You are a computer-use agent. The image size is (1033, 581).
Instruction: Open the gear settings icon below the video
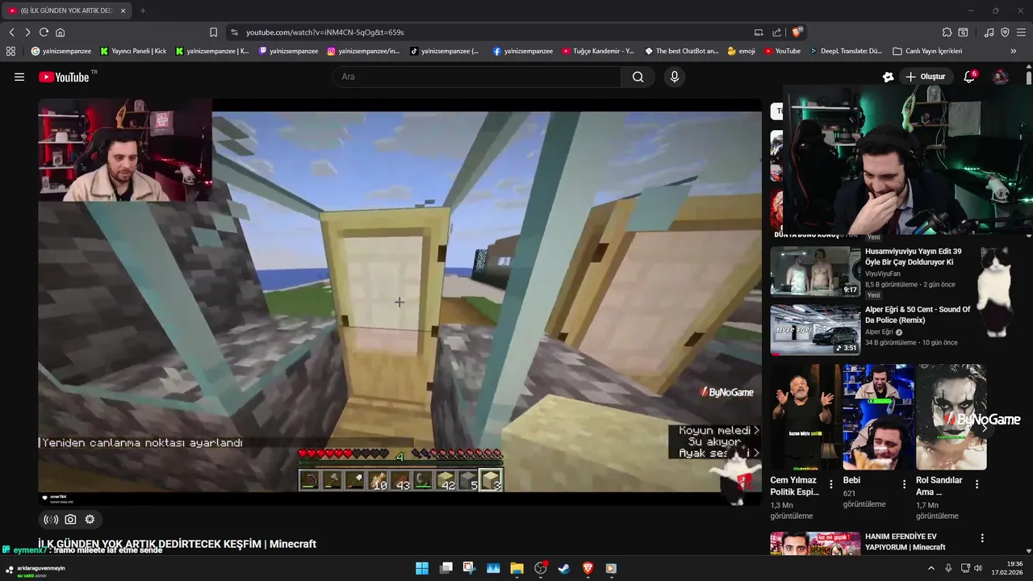pos(90,520)
